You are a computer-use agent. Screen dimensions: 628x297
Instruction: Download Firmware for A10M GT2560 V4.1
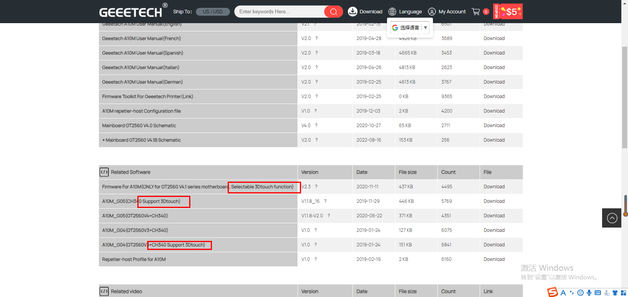(x=494, y=187)
